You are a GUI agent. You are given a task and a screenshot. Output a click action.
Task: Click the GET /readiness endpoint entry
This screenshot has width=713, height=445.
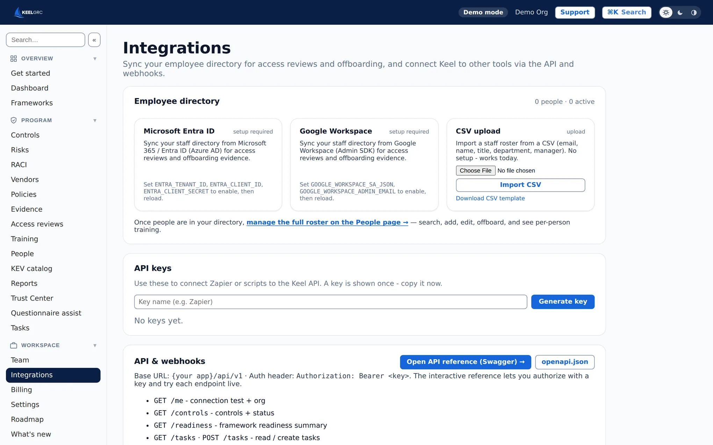(240, 425)
